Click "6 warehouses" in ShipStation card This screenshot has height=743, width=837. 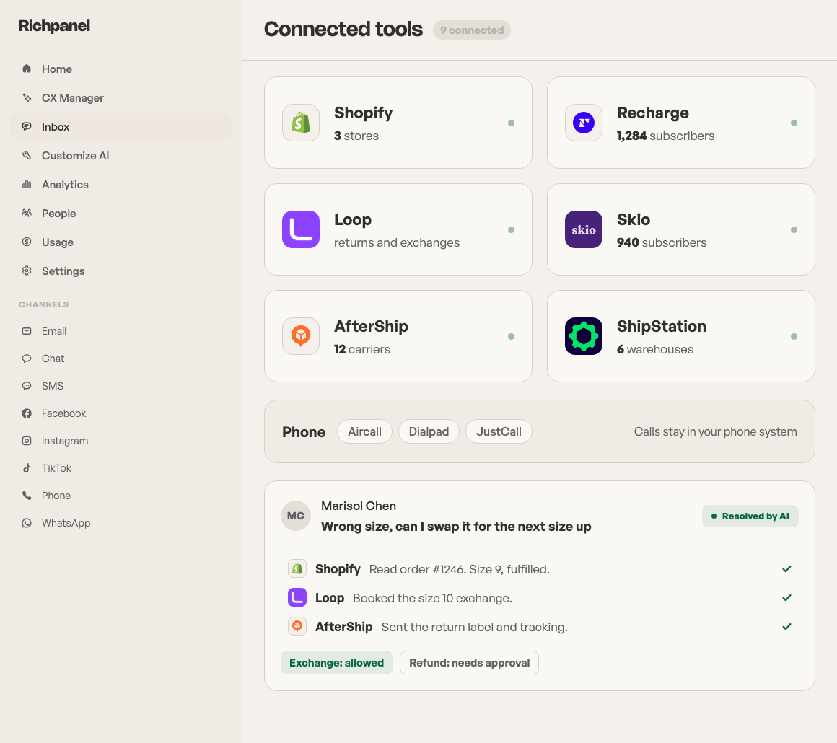[x=655, y=349]
